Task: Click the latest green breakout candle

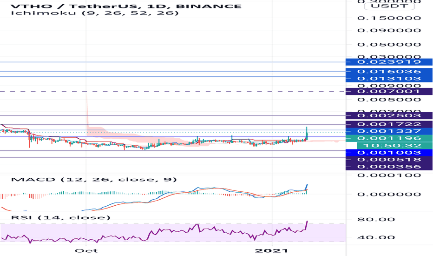Action: coord(307,134)
